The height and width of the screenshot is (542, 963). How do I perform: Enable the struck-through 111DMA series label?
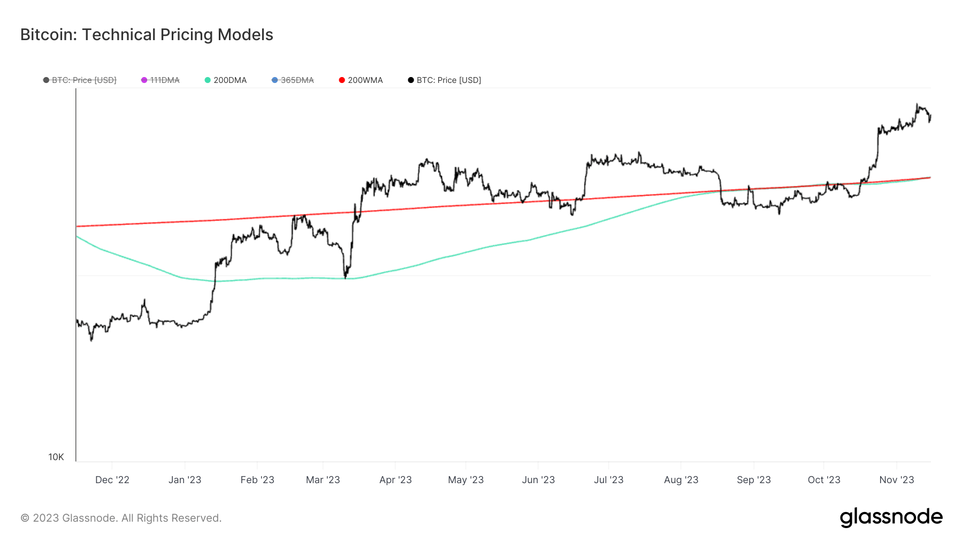[x=165, y=80]
